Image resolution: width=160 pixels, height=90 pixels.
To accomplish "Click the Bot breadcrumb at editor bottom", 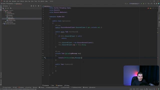I will pyautogui.click(x=52, y=85).
